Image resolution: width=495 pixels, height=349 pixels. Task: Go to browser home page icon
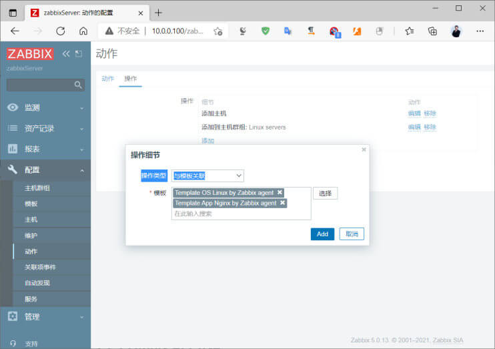click(x=83, y=31)
